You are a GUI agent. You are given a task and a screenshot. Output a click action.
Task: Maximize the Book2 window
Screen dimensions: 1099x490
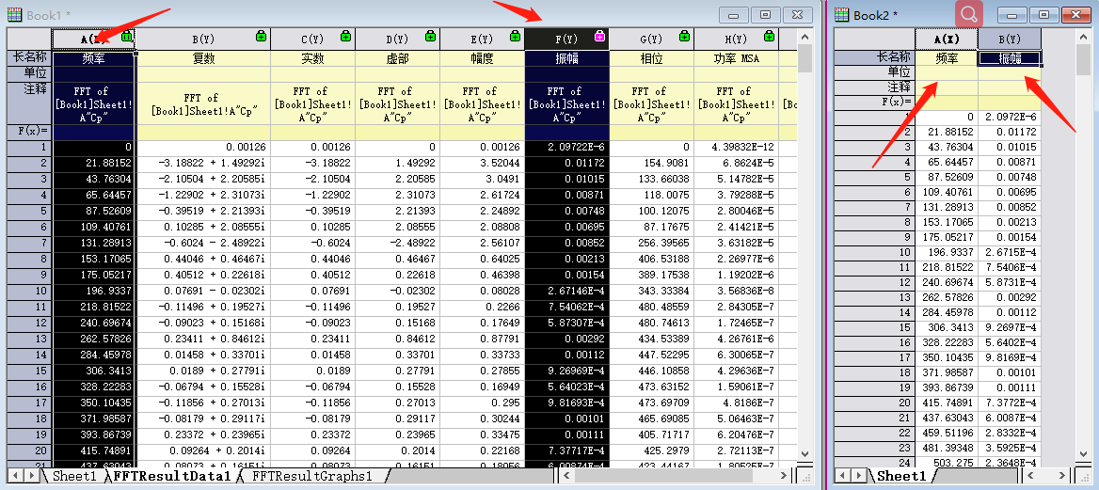pyautogui.click(x=1042, y=14)
